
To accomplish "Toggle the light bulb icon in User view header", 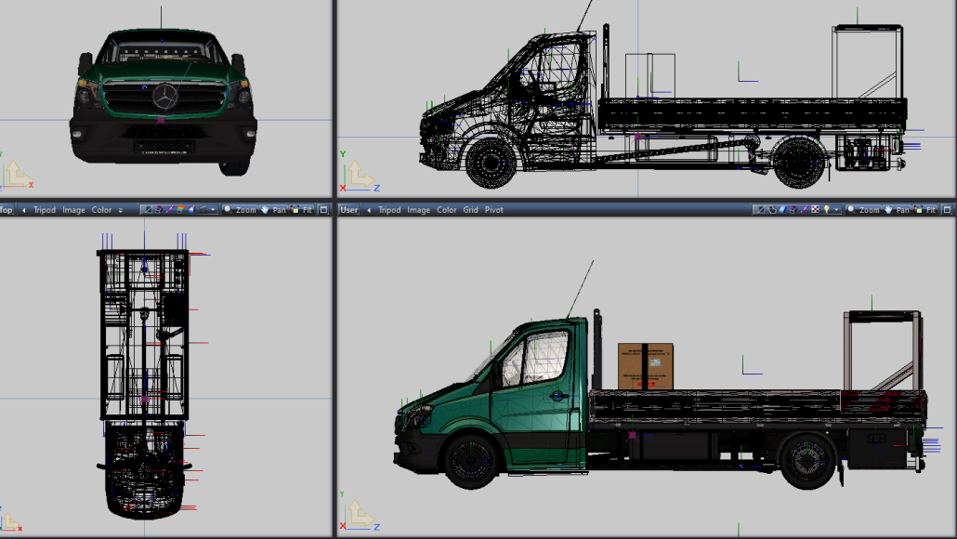I will (x=826, y=209).
